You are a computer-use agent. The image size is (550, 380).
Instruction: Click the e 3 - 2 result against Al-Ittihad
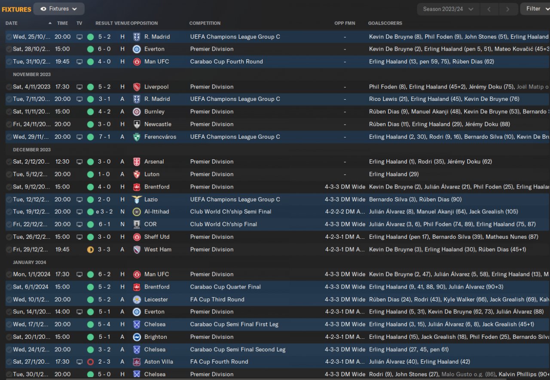pos(104,212)
